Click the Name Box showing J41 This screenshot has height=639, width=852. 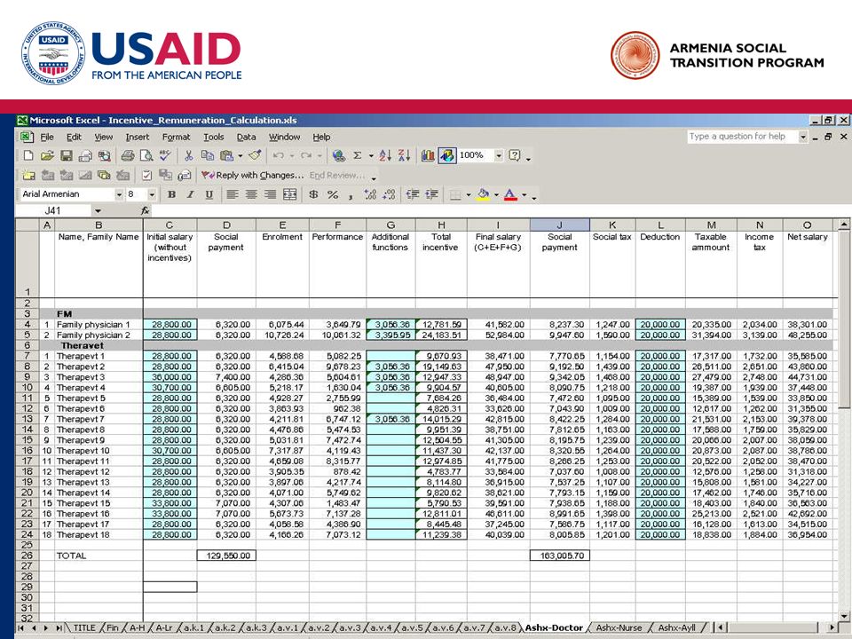(x=52, y=211)
